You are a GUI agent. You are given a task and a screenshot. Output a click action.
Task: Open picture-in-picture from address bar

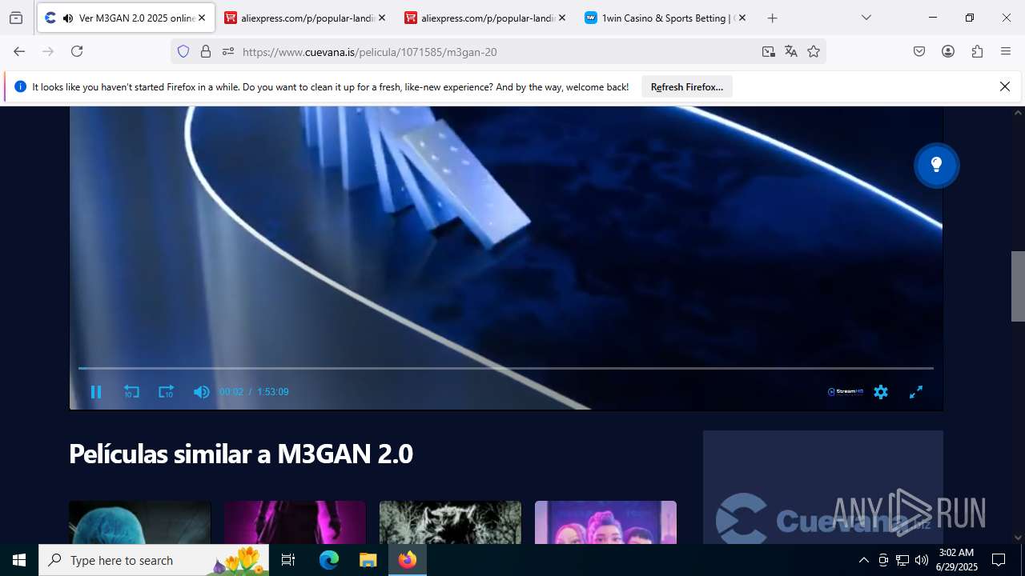coord(769,51)
